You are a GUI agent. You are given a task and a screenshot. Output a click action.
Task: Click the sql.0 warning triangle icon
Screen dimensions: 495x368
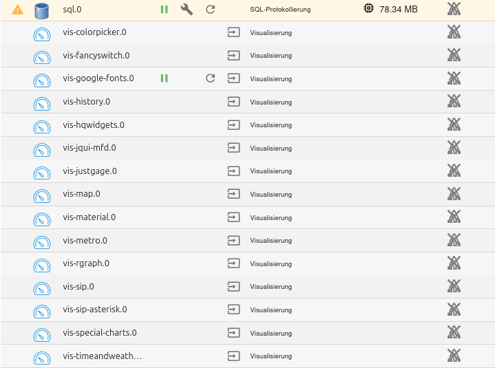(18, 10)
